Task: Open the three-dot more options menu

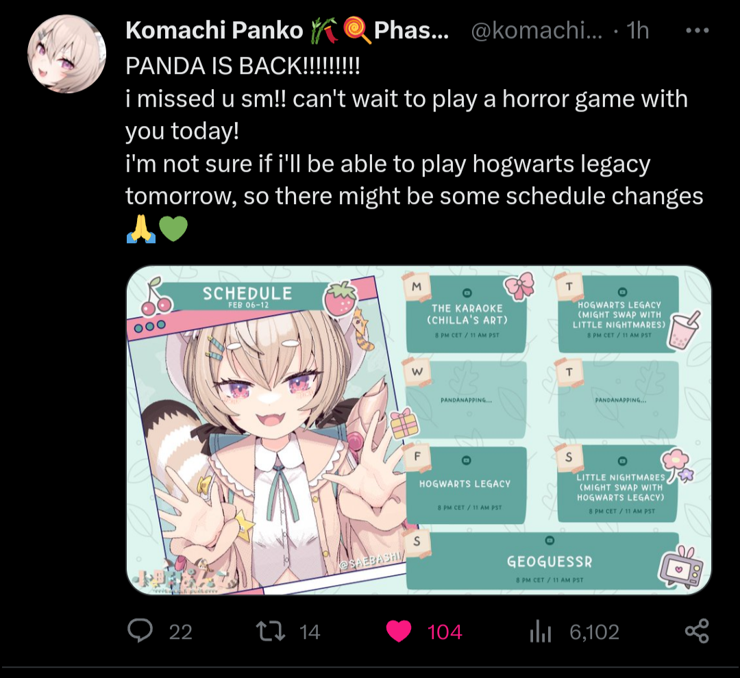Action: tap(697, 31)
